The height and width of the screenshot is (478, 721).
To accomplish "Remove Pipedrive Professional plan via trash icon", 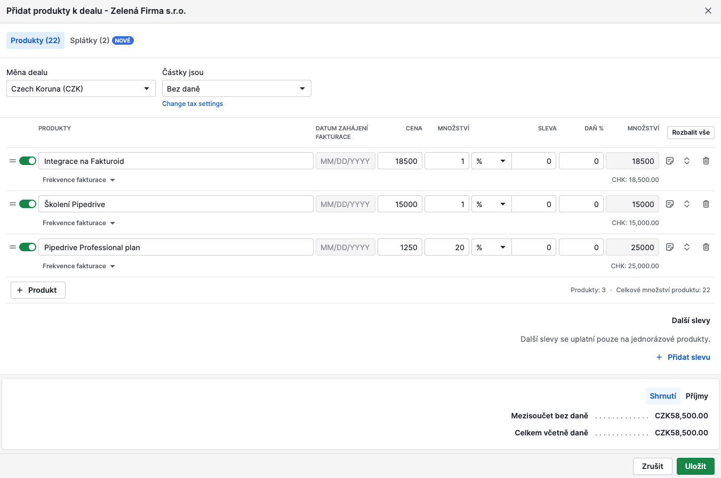I will [706, 247].
